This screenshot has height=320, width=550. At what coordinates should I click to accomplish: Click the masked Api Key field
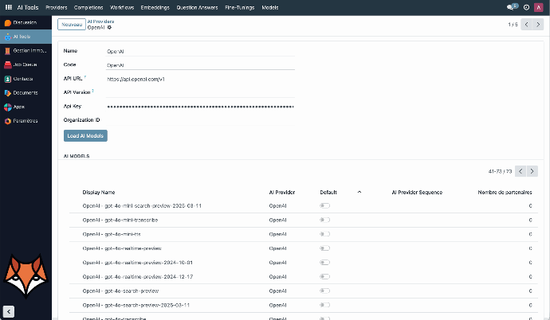201,107
